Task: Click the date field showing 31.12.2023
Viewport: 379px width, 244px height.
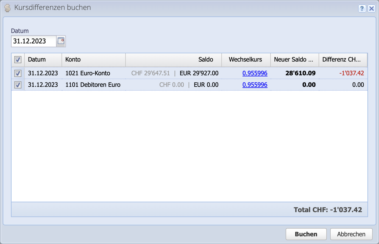Action: 34,41
